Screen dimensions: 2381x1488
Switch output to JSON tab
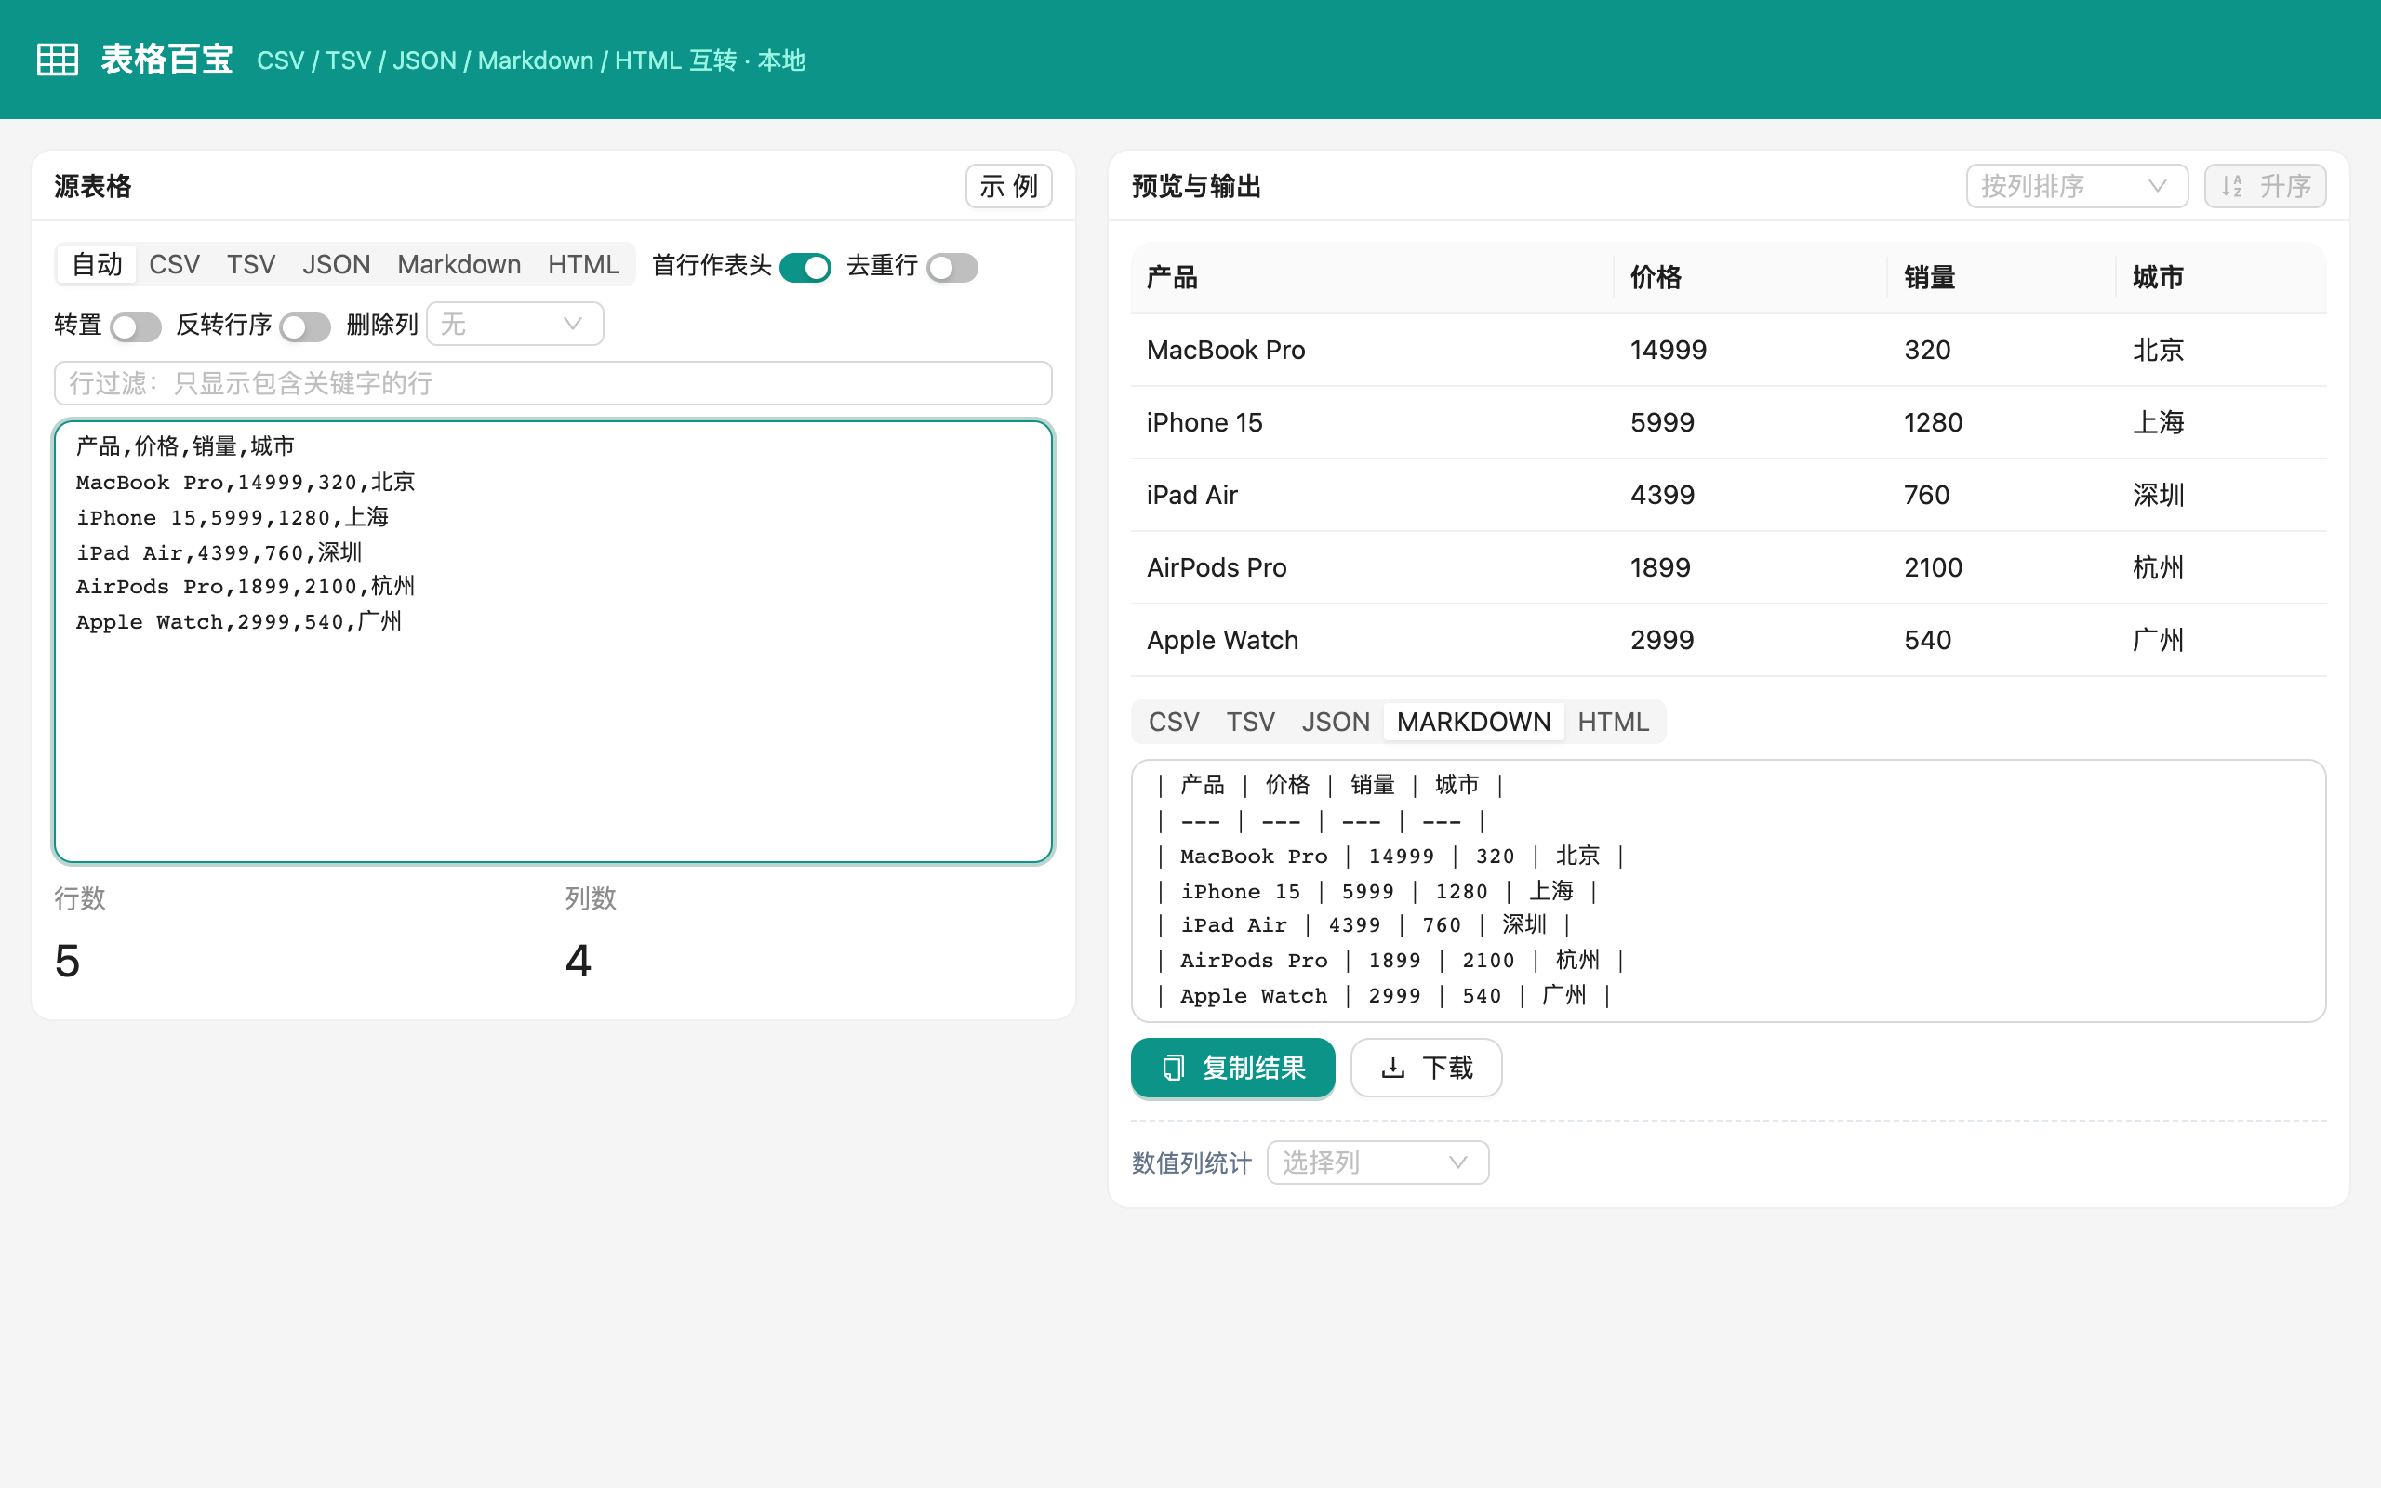[1336, 722]
